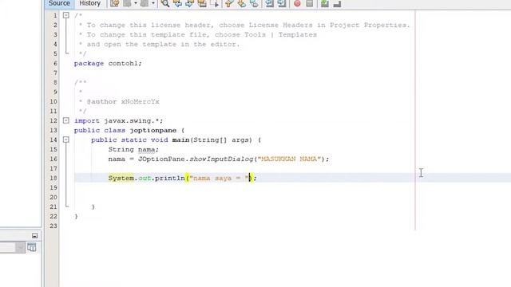Click the Forward navigation icon
Image resolution: width=511 pixels, height=287 pixels.
click(144, 3)
